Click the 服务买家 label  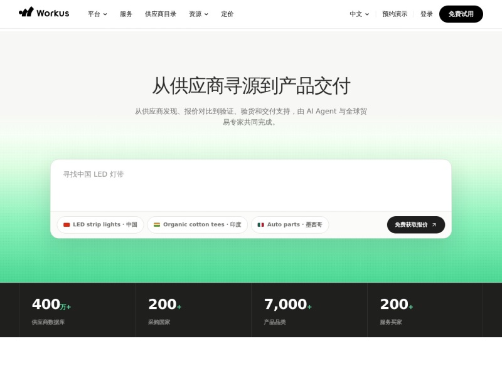click(x=391, y=322)
